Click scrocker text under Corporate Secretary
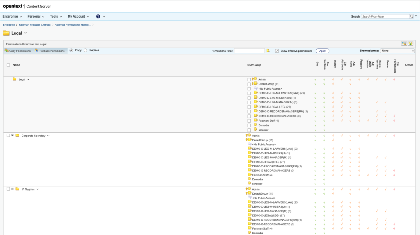Screen dimensions: 420x235 tap(257, 184)
